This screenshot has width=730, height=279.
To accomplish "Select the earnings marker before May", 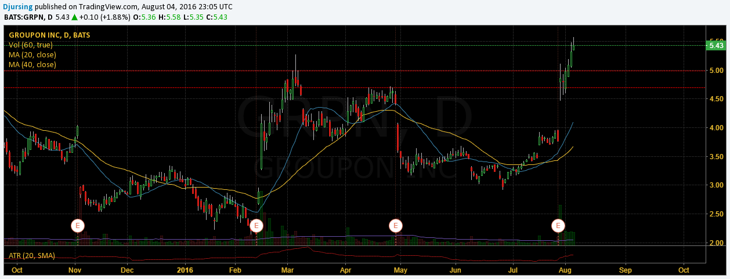I will click(x=395, y=225).
